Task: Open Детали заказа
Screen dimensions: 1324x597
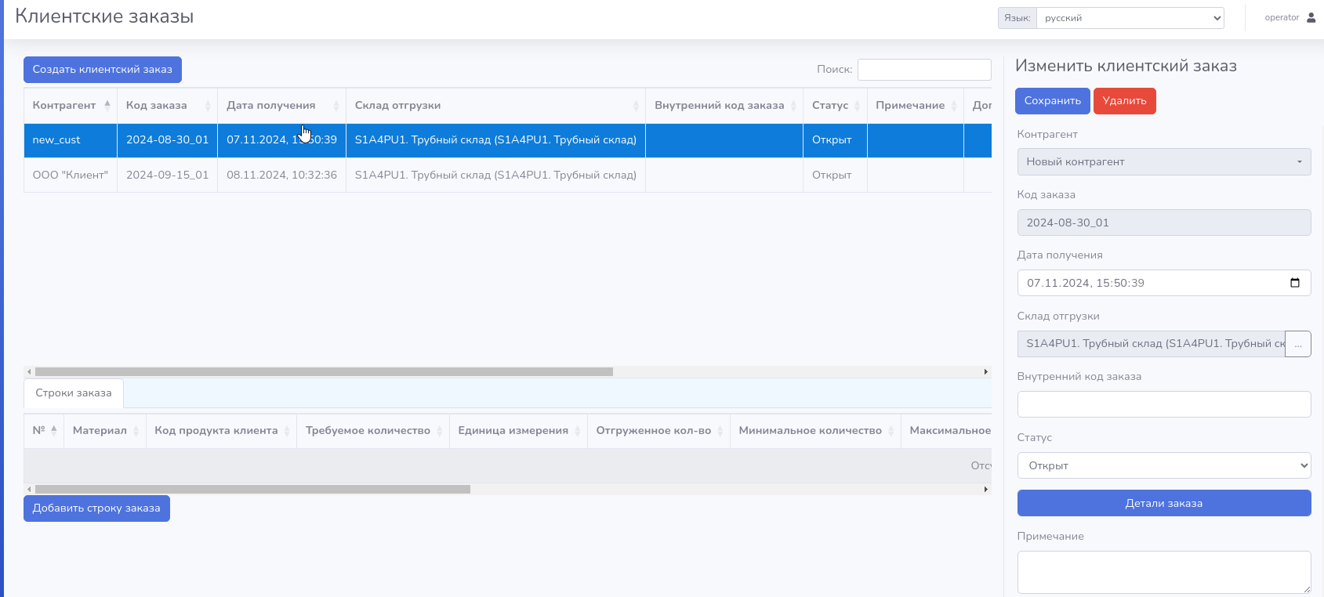Action: [1163, 503]
